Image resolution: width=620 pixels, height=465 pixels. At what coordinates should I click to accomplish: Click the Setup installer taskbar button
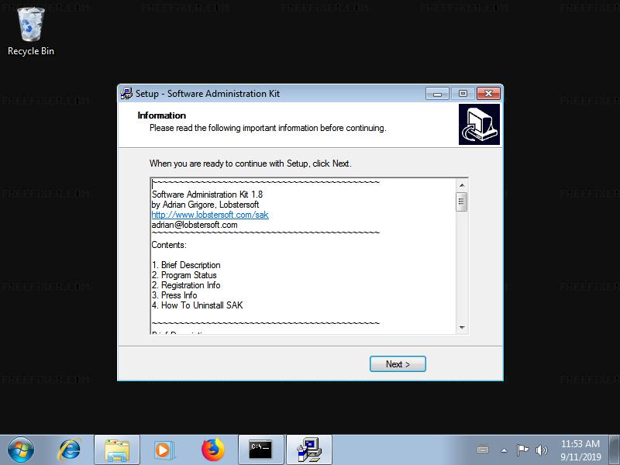[x=309, y=450]
